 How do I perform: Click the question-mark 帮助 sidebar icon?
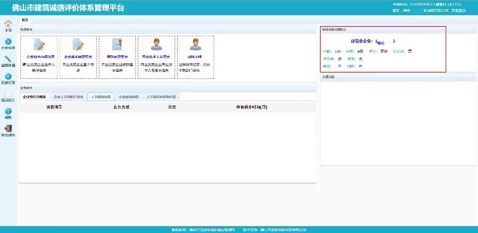(8, 111)
